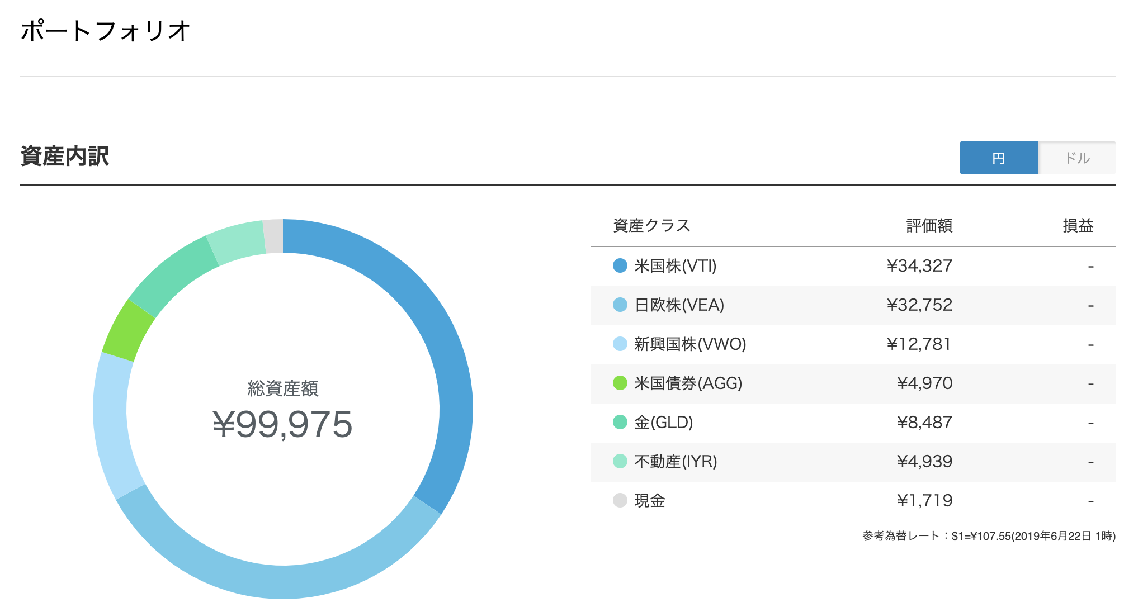Click the bright green AGG donut segment
Screen dimensions: 1124x607
pos(128,331)
